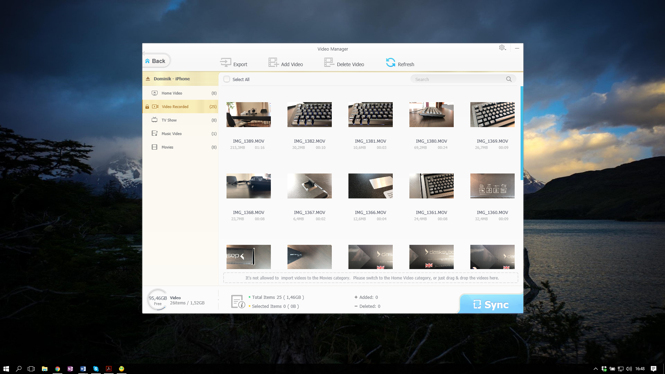Show hidden system tray icons
The width and height of the screenshot is (665, 374).
click(595, 369)
